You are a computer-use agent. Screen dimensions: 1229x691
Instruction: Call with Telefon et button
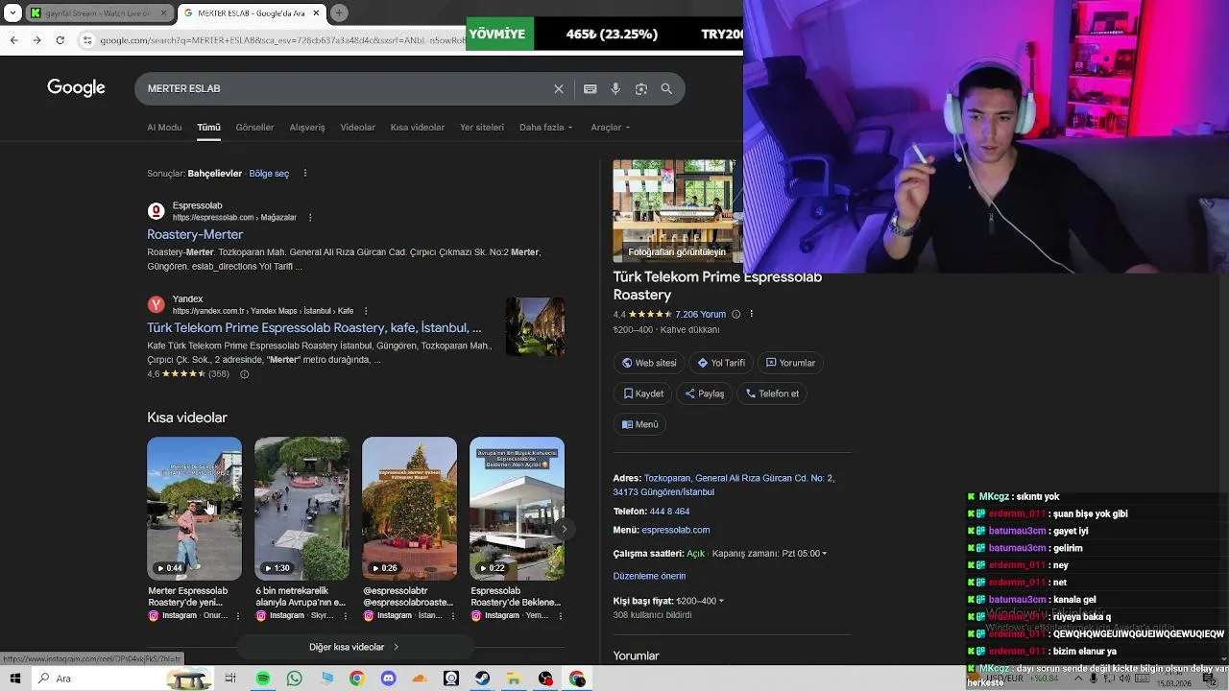pos(772,393)
